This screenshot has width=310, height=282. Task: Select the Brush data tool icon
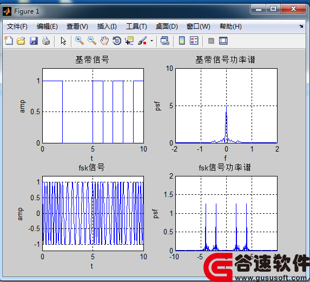142,41
